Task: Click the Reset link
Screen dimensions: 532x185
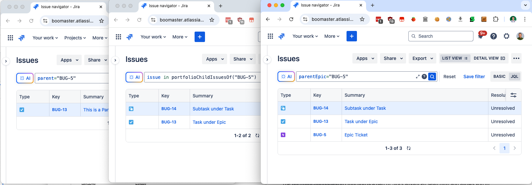Action: [x=449, y=77]
